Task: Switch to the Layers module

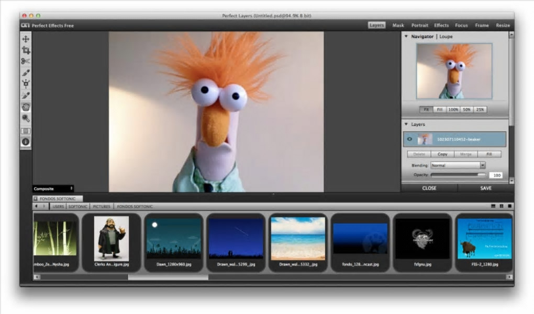Action: (376, 25)
